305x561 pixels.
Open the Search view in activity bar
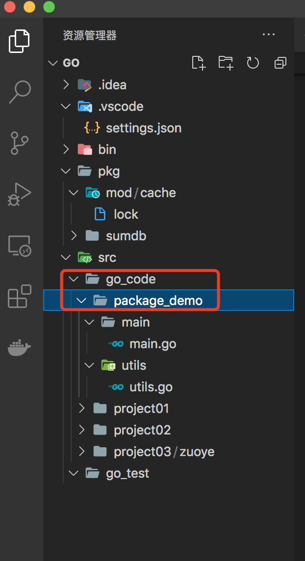20,92
